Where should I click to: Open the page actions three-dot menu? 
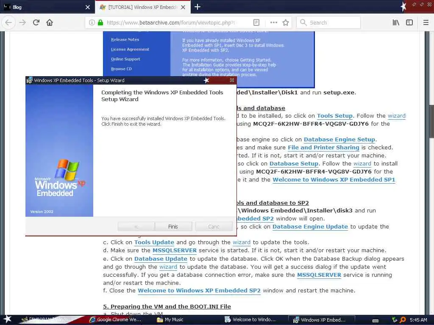[x=273, y=23]
